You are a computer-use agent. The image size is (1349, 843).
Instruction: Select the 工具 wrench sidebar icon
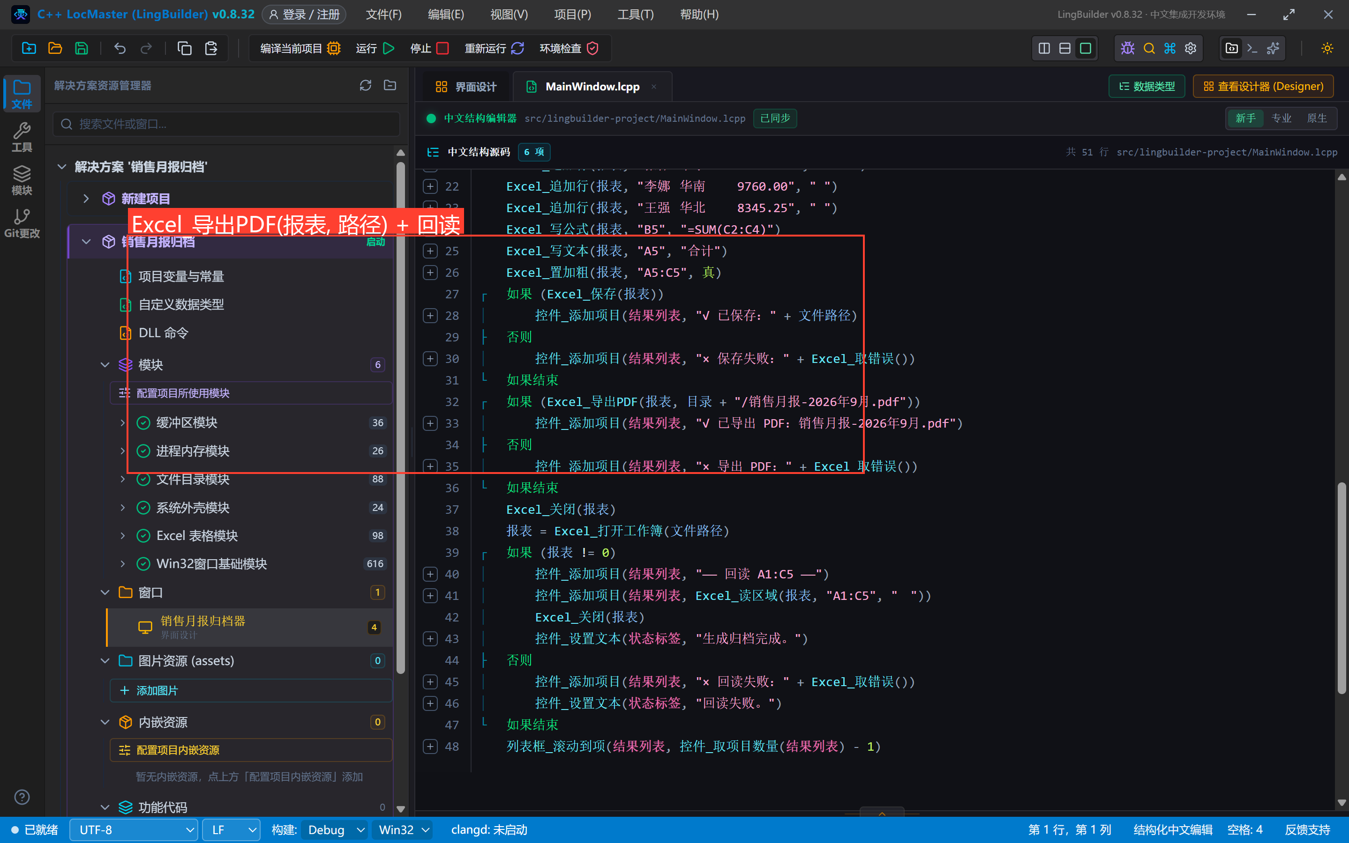click(22, 137)
